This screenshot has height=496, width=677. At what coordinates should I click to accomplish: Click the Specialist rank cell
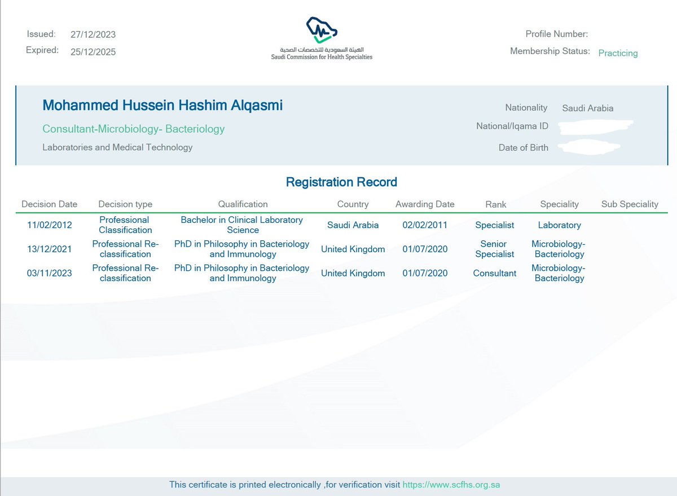[495, 225]
